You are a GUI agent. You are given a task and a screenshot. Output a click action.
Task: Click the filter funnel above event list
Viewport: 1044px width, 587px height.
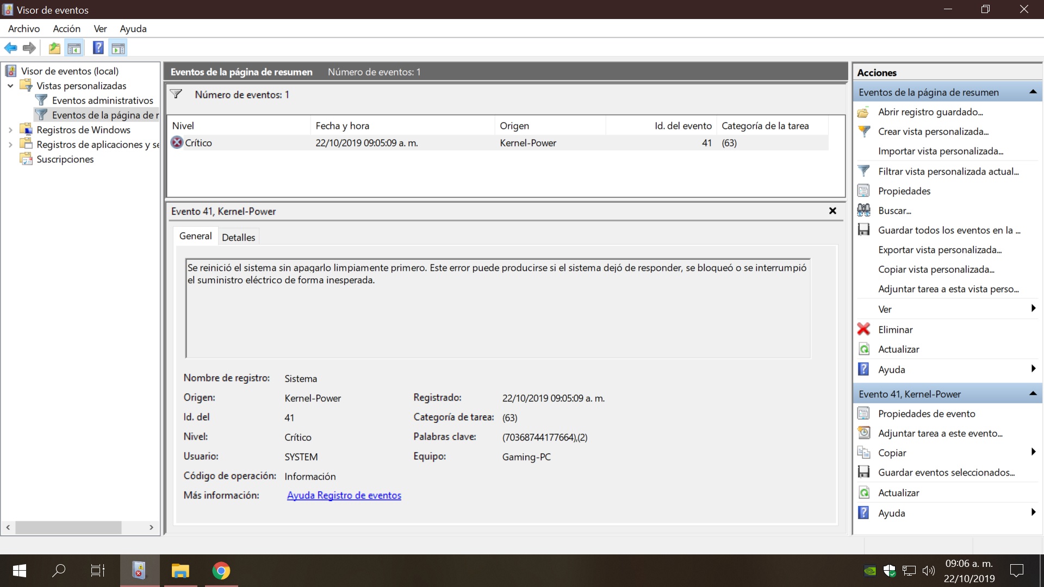(176, 95)
